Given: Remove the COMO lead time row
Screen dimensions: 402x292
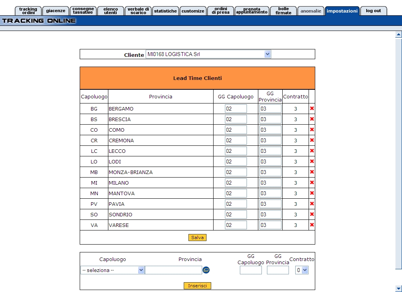Looking at the screenshot, I should coord(312,130).
